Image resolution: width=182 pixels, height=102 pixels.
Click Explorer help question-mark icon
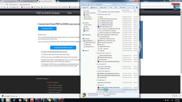(x=137, y=8)
